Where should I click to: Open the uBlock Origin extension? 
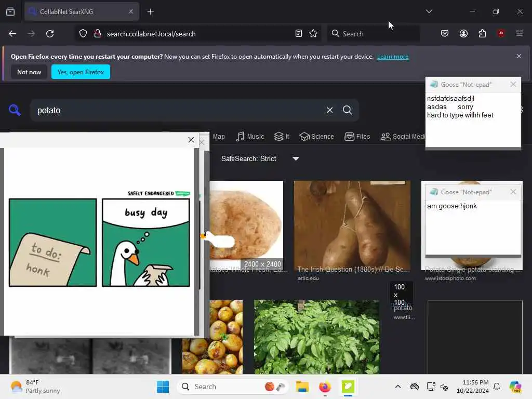[501, 33]
